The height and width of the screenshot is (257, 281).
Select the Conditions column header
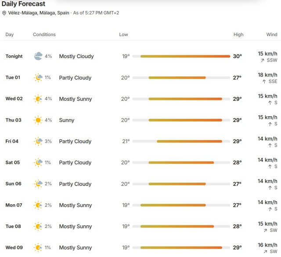pyautogui.click(x=44, y=34)
